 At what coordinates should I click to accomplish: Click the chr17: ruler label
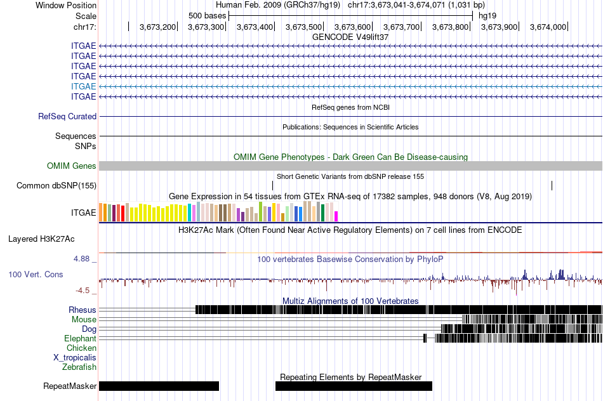click(x=84, y=27)
